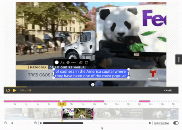Click the caption's left-edge width handle
This screenshot has width=182, height=130.
54,73
